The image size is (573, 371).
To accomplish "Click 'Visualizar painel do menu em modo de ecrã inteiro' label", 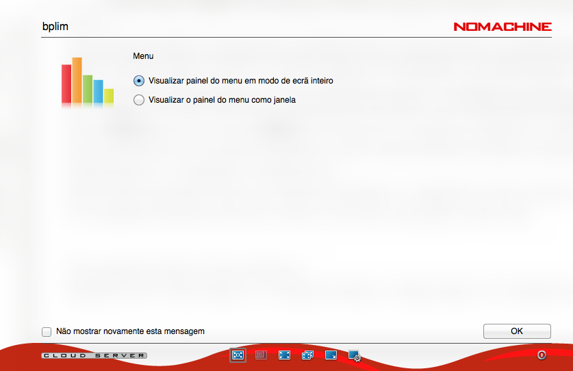I will [x=240, y=80].
